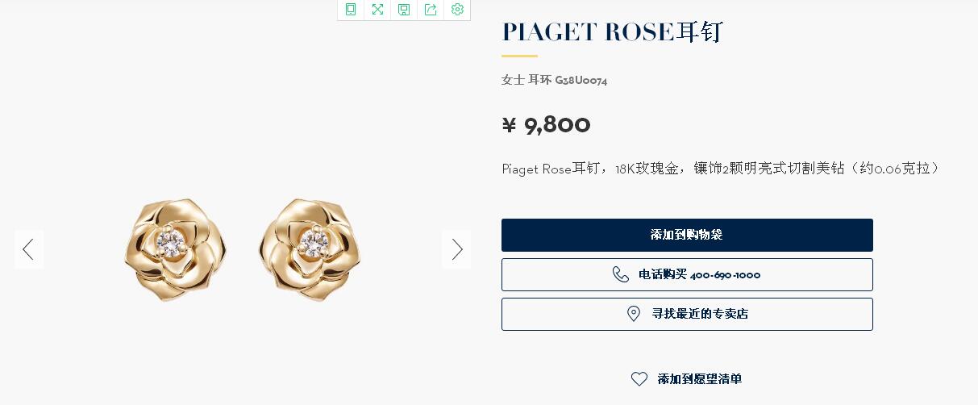The width and height of the screenshot is (978, 405).
Task: Show next product image with right arrow
Action: click(457, 249)
